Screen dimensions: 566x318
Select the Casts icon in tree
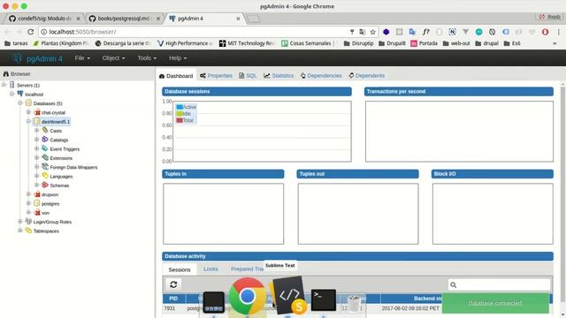click(x=45, y=130)
